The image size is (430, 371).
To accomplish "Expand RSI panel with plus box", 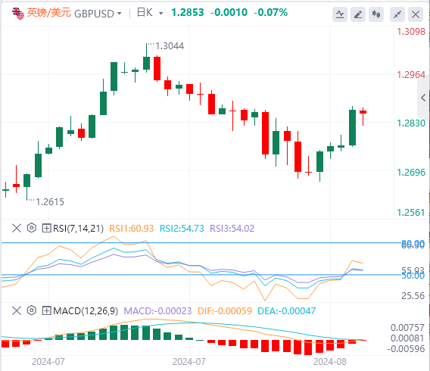I will click(46, 228).
